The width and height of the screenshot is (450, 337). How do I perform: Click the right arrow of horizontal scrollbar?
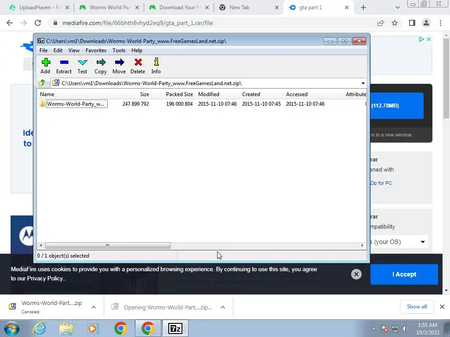pyautogui.click(x=362, y=246)
